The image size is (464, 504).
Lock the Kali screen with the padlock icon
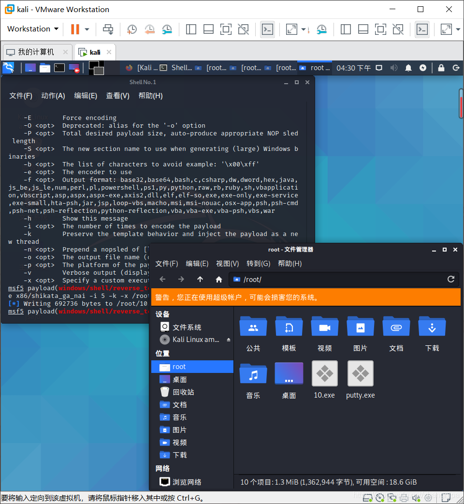click(x=441, y=68)
